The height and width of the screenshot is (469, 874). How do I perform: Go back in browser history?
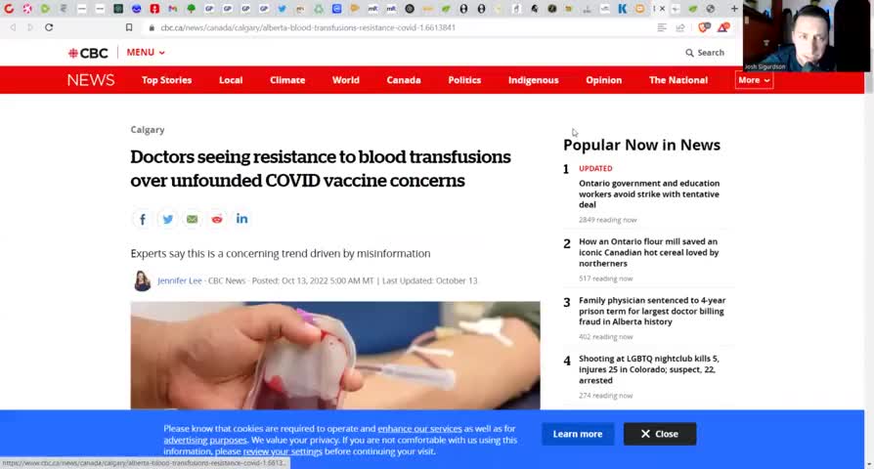13,27
